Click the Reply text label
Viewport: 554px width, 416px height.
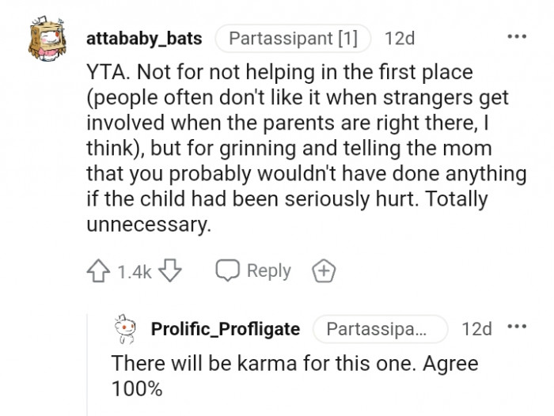pos(268,271)
